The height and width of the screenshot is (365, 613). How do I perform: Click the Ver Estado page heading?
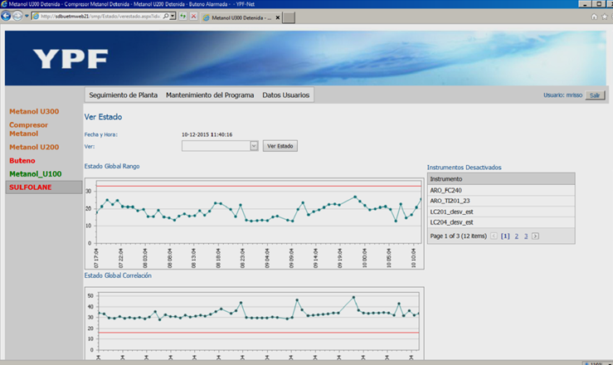tap(103, 117)
